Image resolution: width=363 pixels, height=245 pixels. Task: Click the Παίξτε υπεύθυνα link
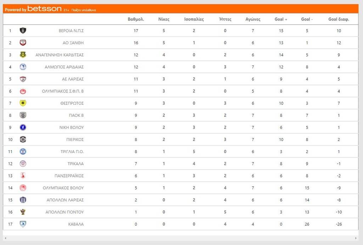[84, 10]
